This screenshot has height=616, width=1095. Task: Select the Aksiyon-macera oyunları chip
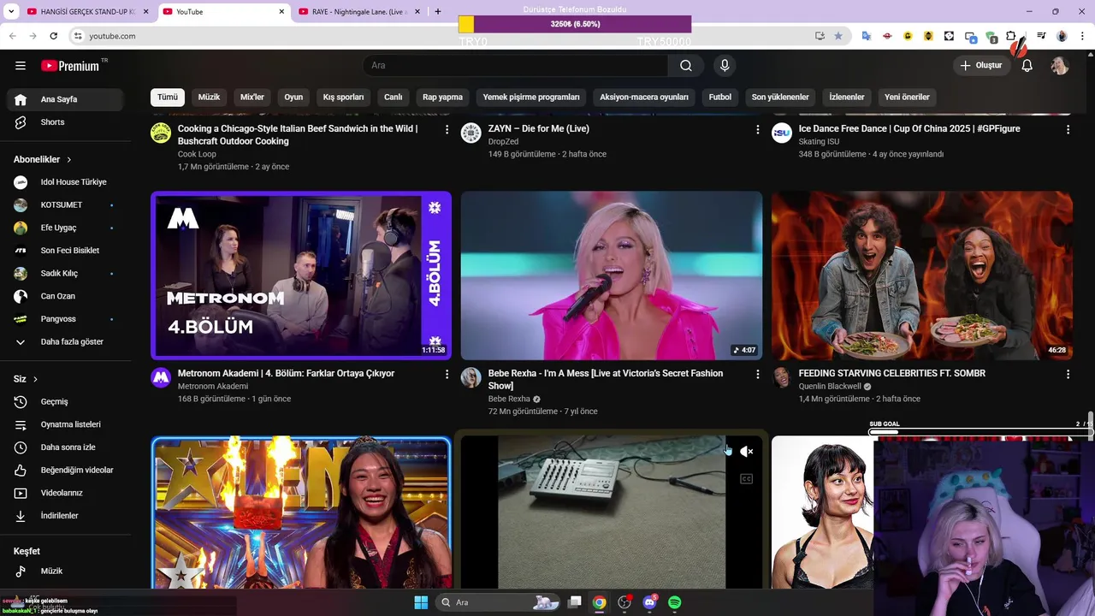pos(644,97)
